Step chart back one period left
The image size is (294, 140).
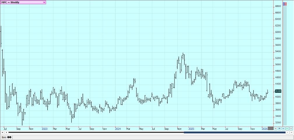coord(6,133)
